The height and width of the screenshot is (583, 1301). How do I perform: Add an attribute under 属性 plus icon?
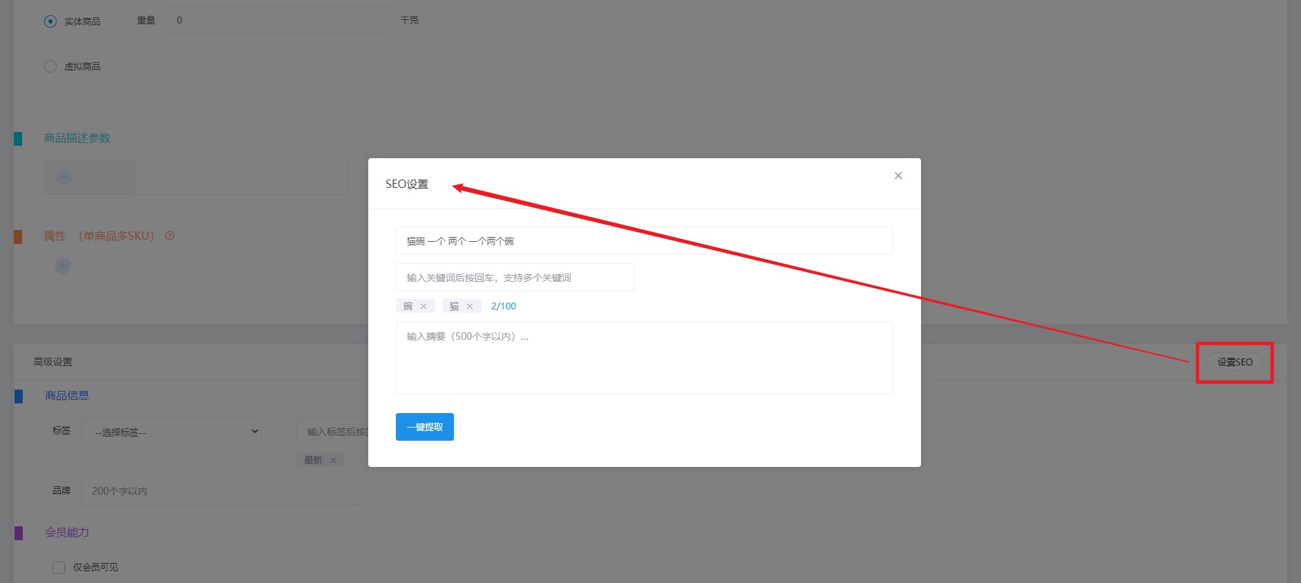coord(63,266)
